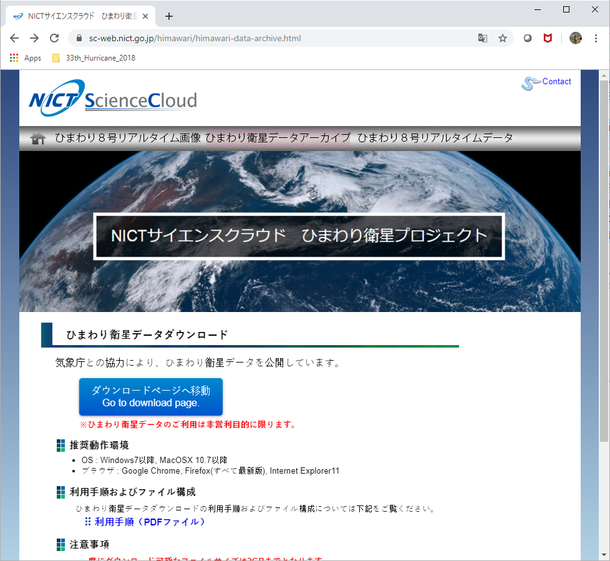
Task: Click the McAfee red shield extension
Action: click(548, 38)
